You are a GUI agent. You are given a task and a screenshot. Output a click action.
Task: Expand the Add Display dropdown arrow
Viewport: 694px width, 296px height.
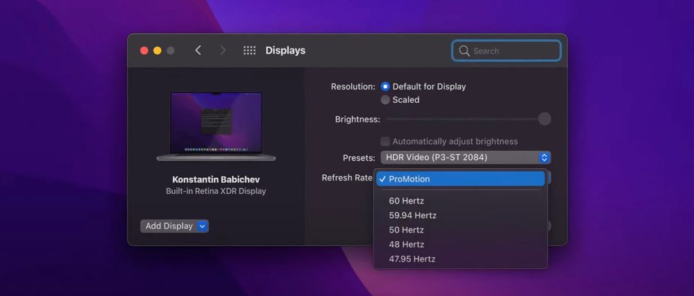(x=202, y=226)
